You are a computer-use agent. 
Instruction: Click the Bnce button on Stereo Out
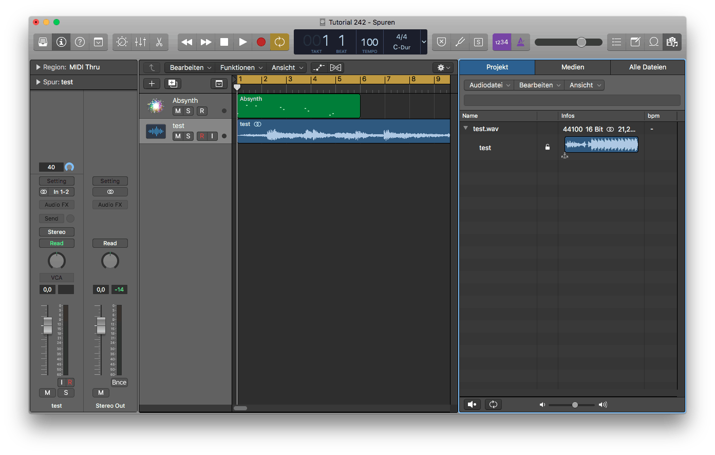119,383
